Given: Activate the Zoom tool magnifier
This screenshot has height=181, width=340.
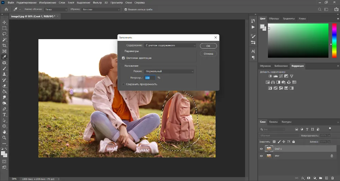Looking at the screenshot, I should pyautogui.click(x=4, y=137).
